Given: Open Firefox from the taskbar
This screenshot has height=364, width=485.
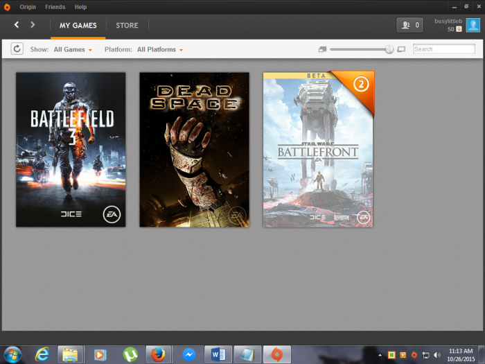Looking at the screenshot, I should pyautogui.click(x=158, y=355).
